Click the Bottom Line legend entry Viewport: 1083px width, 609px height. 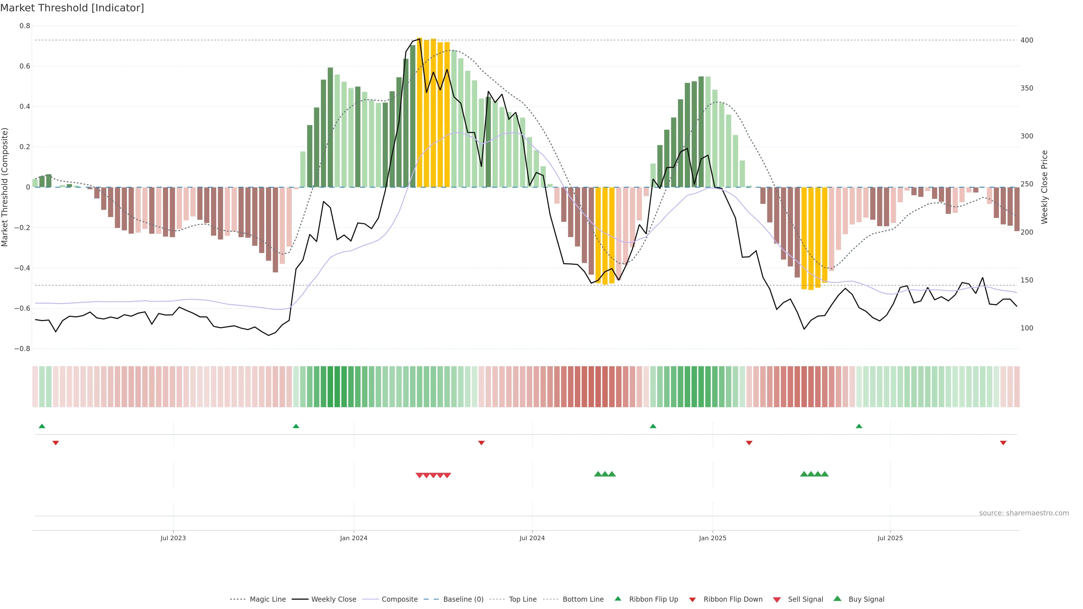(583, 599)
